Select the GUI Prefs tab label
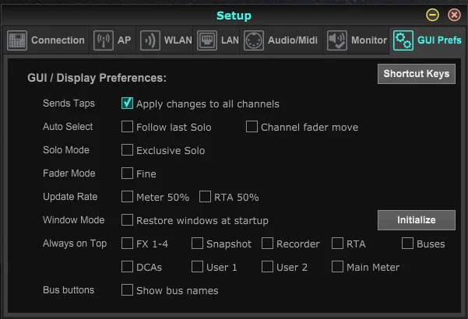 [439, 40]
